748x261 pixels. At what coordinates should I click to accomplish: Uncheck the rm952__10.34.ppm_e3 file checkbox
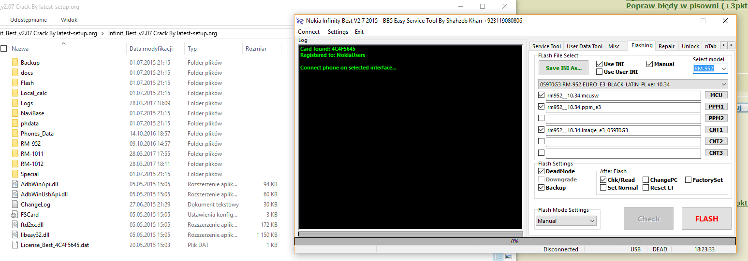[x=541, y=107]
